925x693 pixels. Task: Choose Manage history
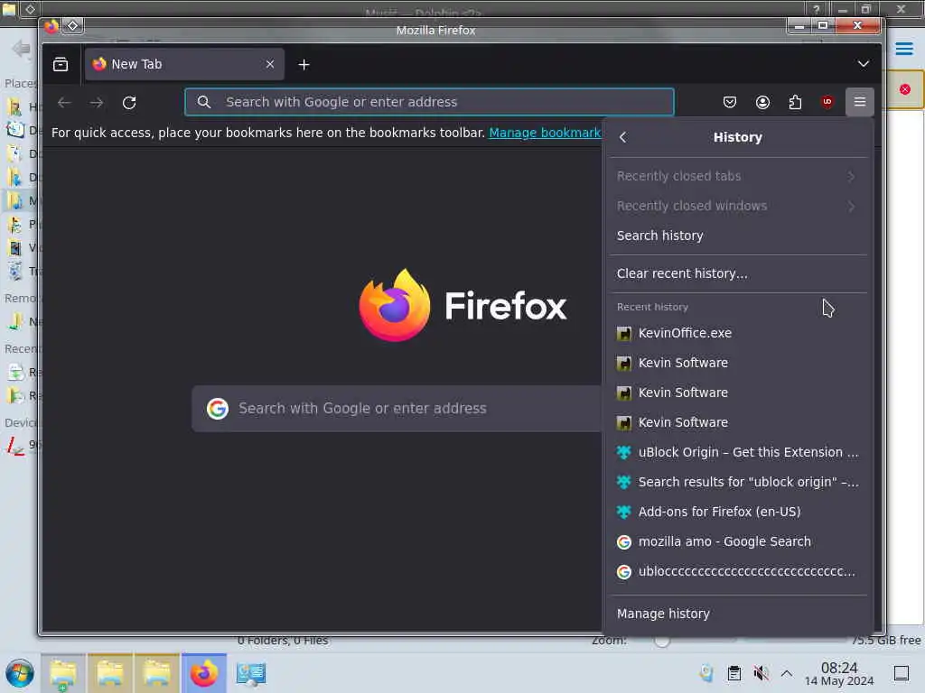[x=737, y=614]
